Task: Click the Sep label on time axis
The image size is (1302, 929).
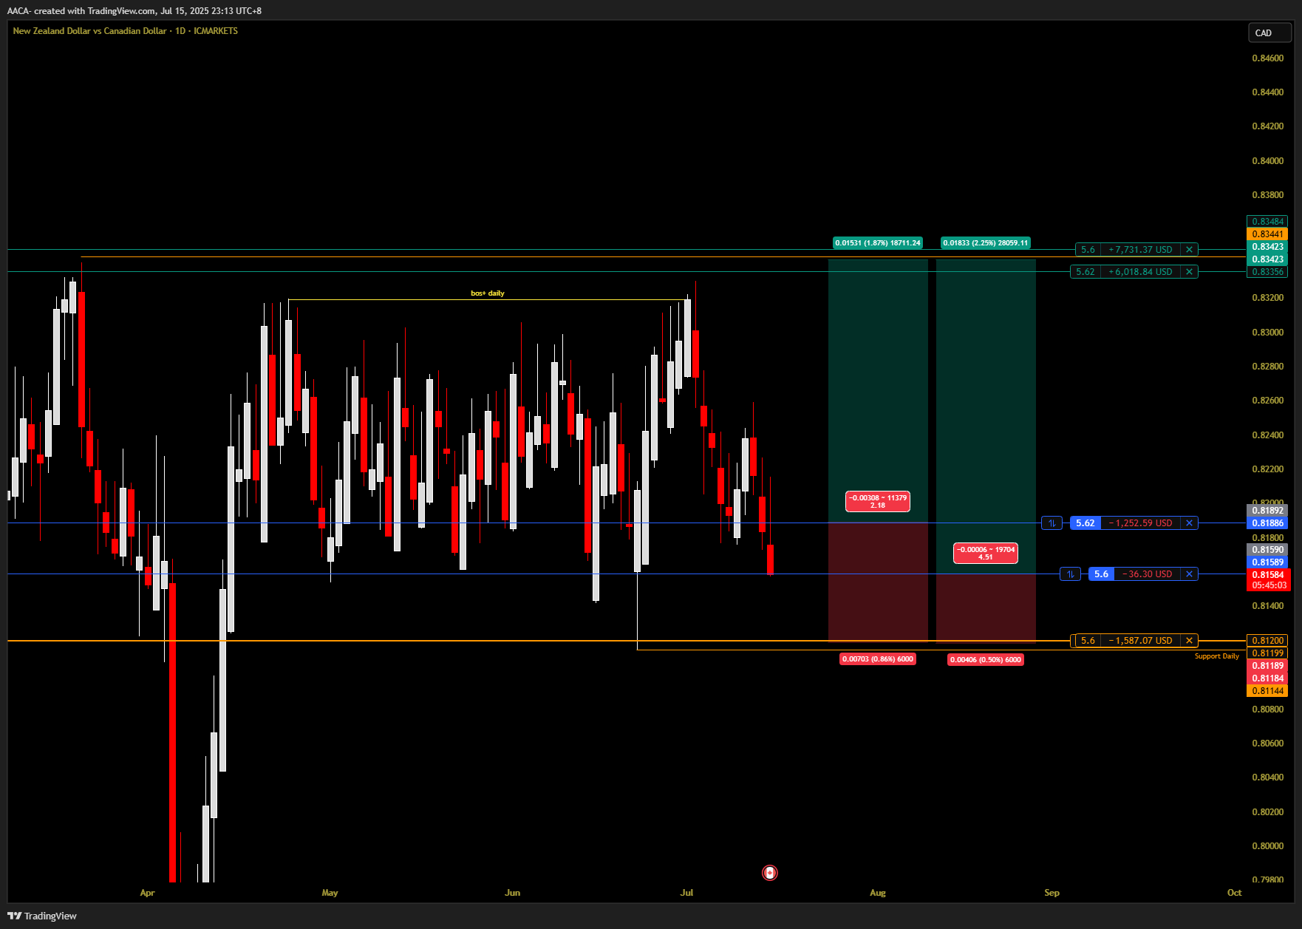Action: point(1052,893)
